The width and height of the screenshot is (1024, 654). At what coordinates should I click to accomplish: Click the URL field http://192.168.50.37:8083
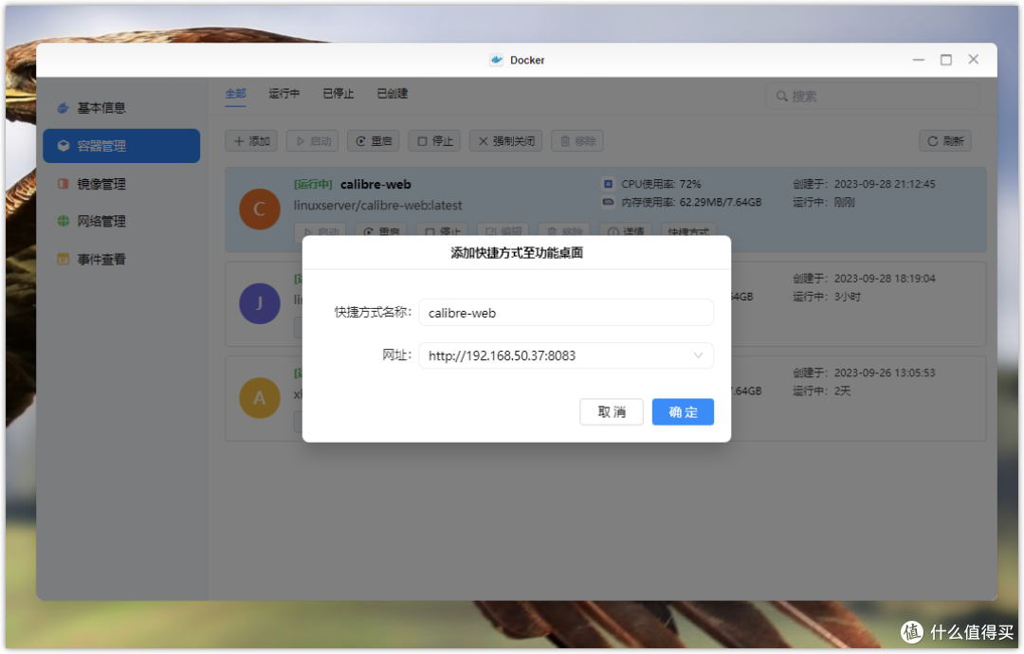pyautogui.click(x=565, y=355)
